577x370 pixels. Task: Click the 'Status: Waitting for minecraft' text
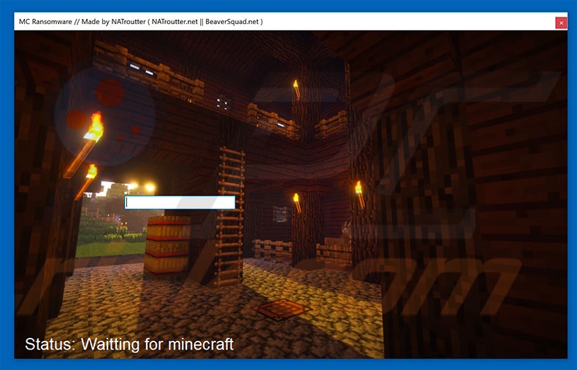129,344
